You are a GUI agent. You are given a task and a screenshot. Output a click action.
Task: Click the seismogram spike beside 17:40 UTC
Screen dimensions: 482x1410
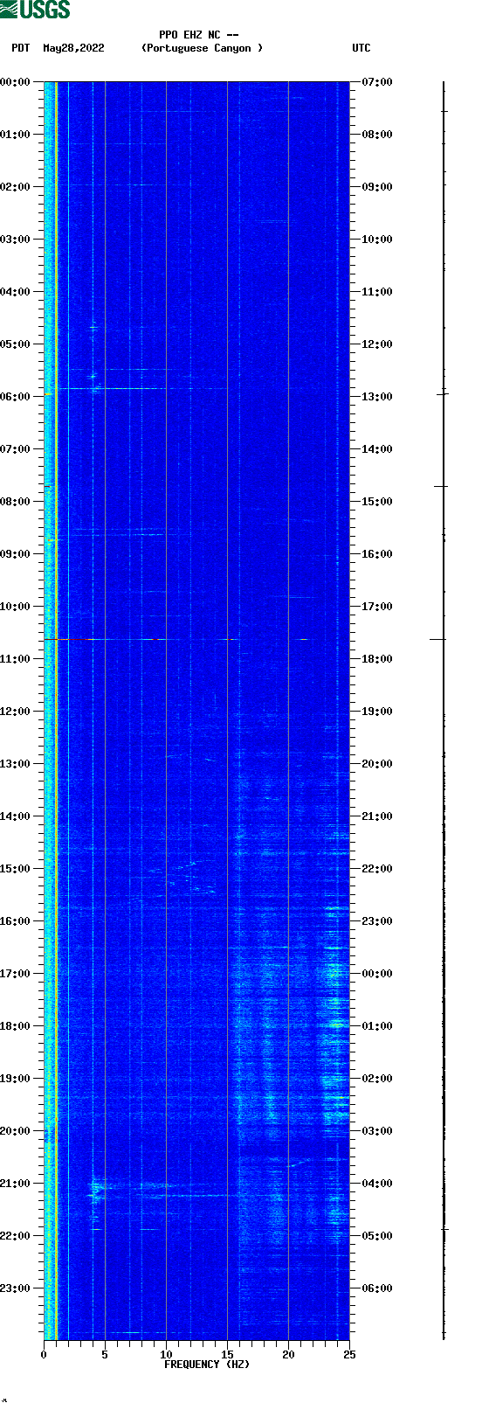437,640
